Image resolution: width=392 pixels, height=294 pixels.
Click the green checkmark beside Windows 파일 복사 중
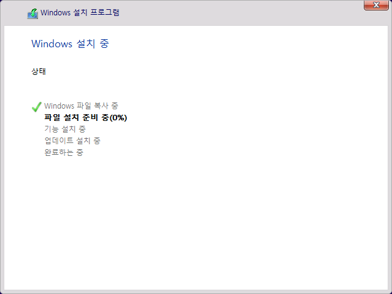36,107
